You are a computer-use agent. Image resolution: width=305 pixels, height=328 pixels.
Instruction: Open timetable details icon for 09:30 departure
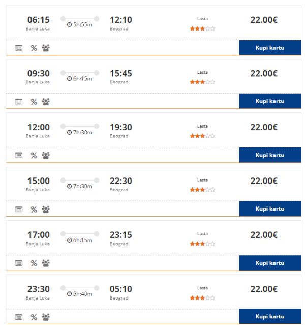[19, 102]
